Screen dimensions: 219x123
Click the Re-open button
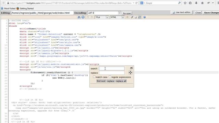pyautogui.click(x=127, y=13)
